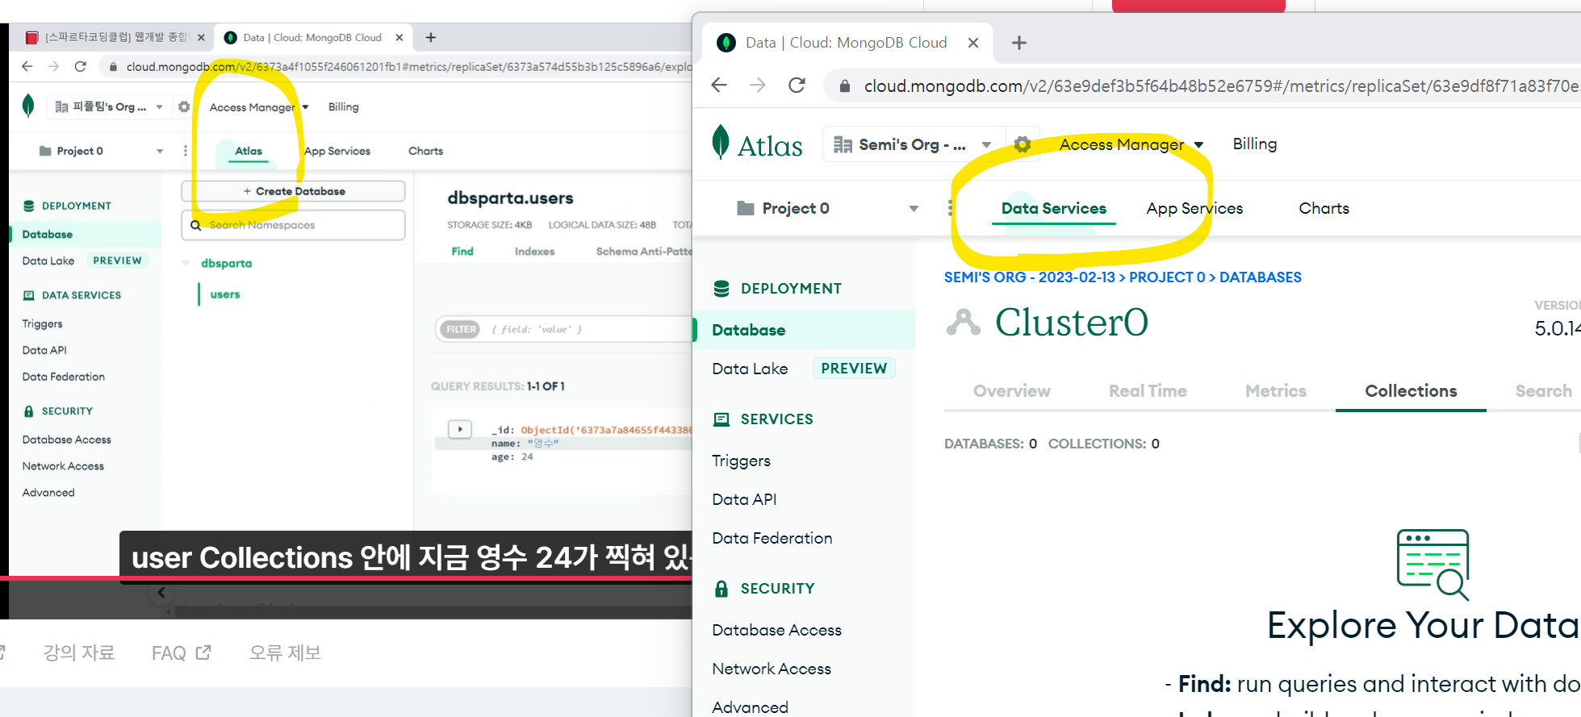Screen dimensions: 1581x717
Task: Select the Atlas tab in left window
Action: pos(249,151)
